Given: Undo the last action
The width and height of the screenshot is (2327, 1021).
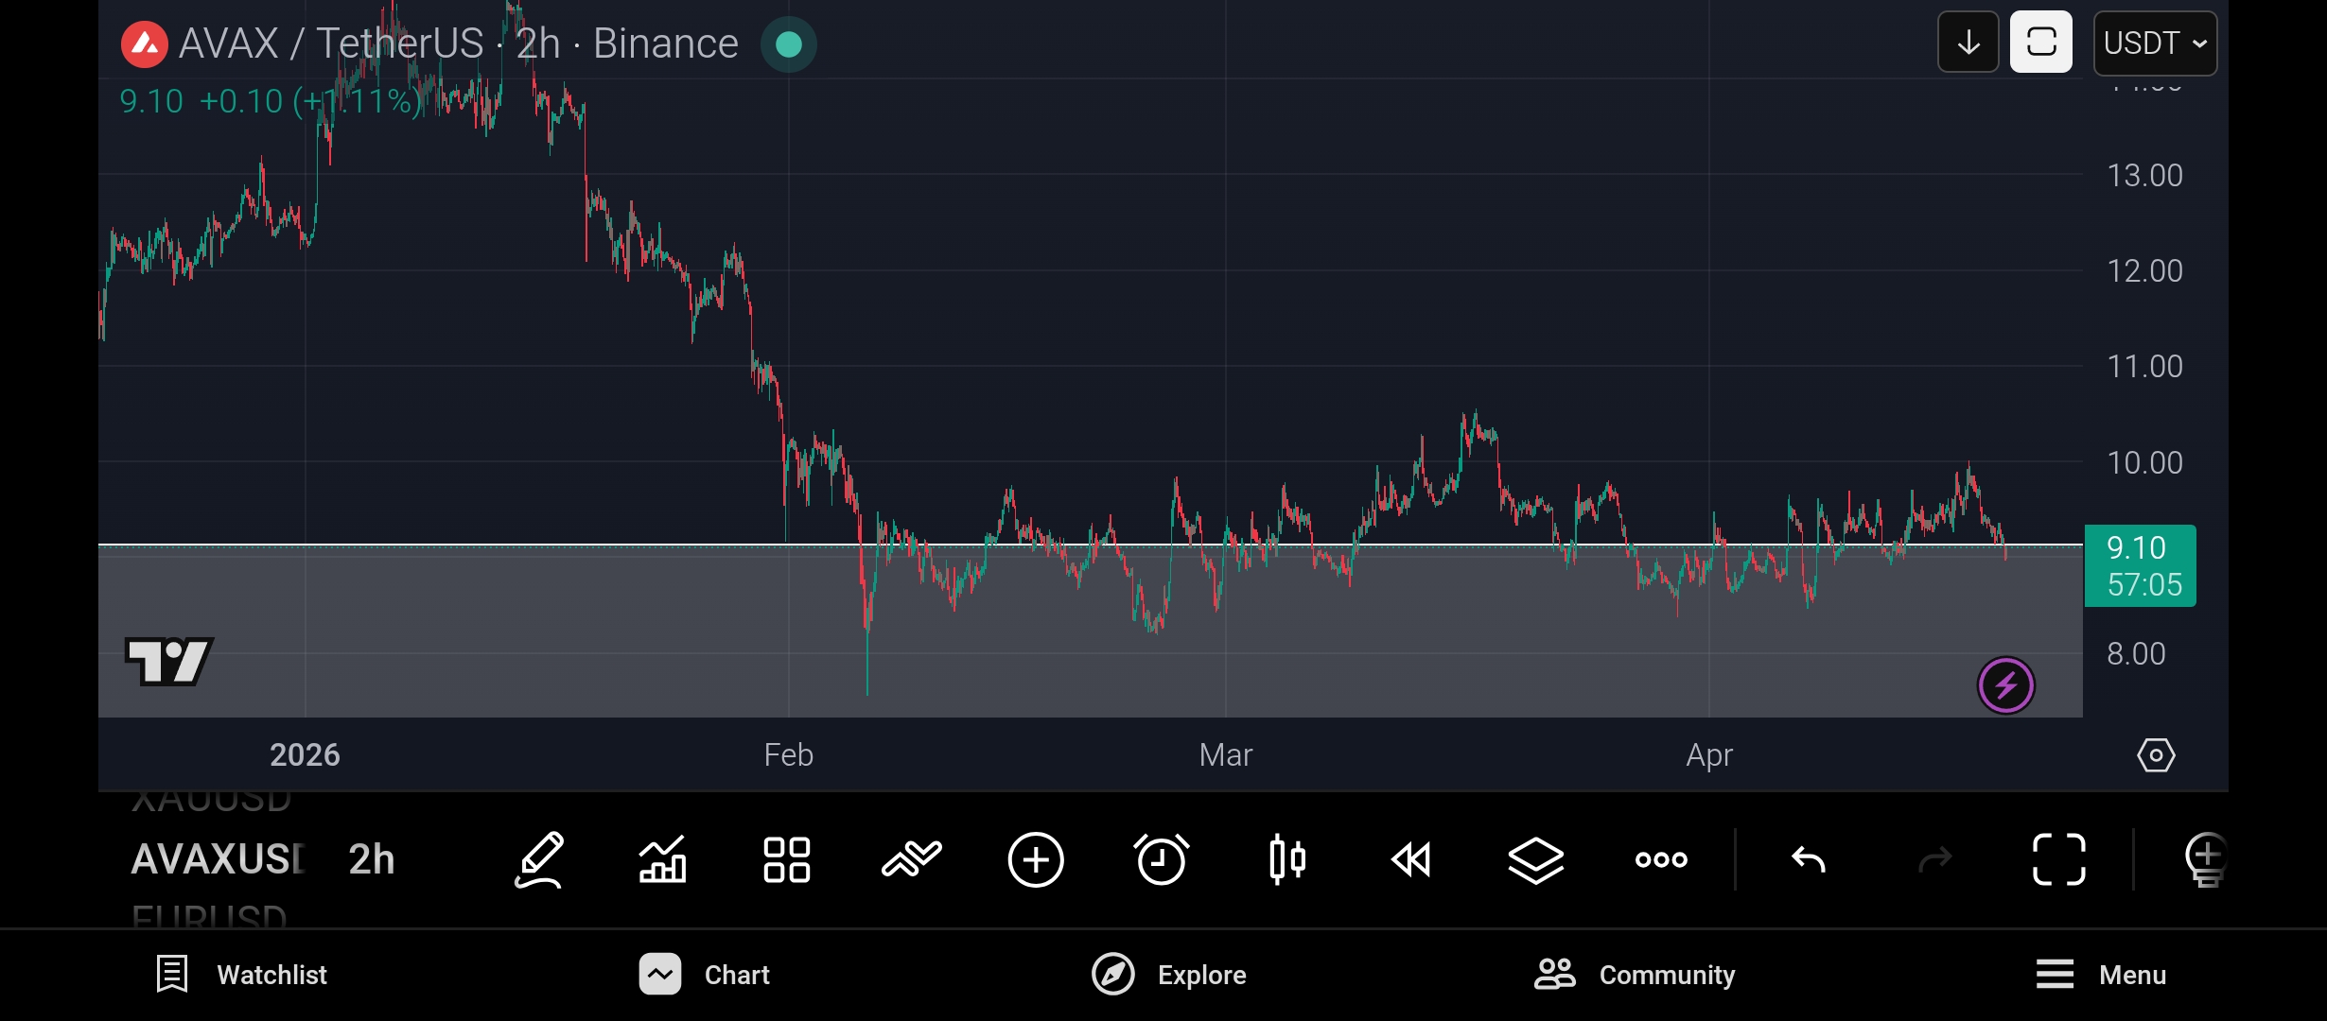Looking at the screenshot, I should [1809, 859].
